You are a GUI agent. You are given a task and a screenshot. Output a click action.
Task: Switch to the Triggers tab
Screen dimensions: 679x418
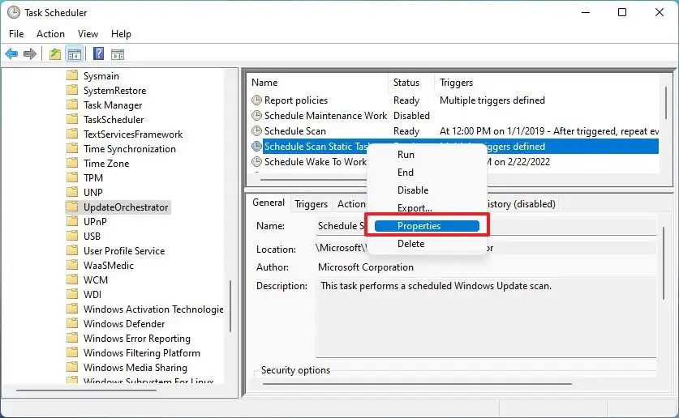click(311, 204)
